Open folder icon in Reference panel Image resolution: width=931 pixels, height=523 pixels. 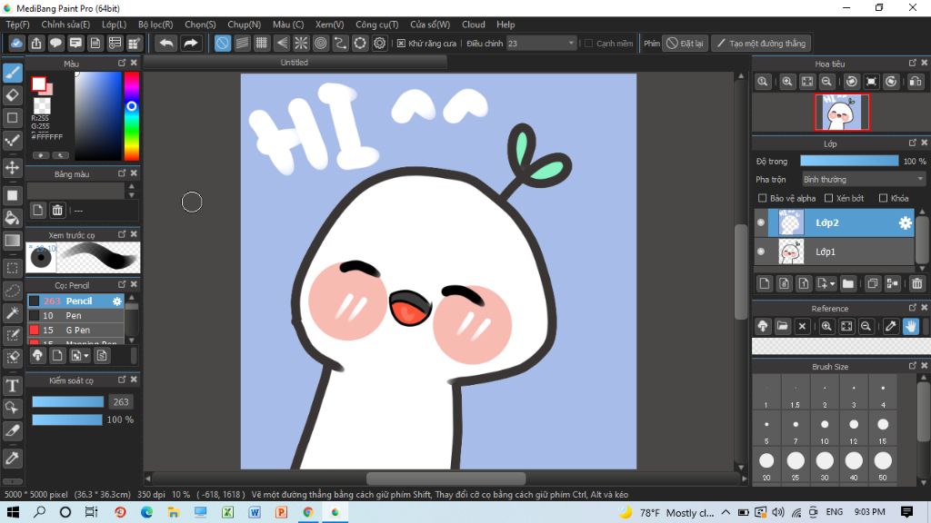click(x=783, y=326)
